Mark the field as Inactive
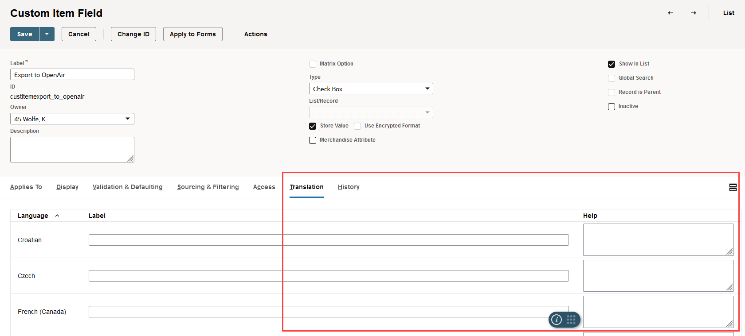The width and height of the screenshot is (745, 336). pos(612,107)
